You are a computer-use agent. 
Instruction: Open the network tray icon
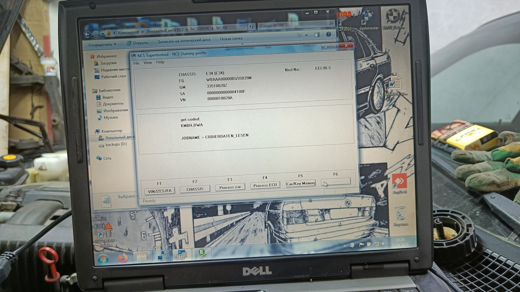point(376,244)
